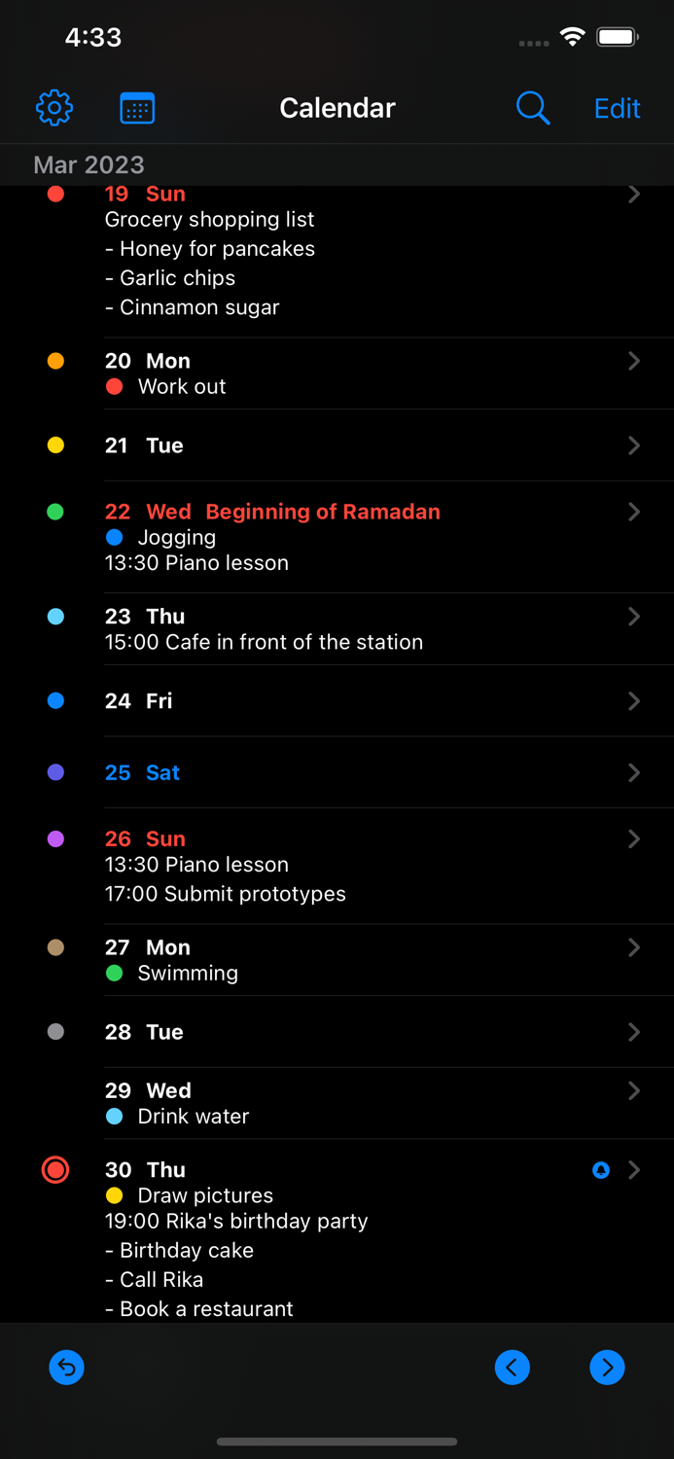Expand details for March 19 Sunday
The image size is (674, 1459).
tap(633, 195)
